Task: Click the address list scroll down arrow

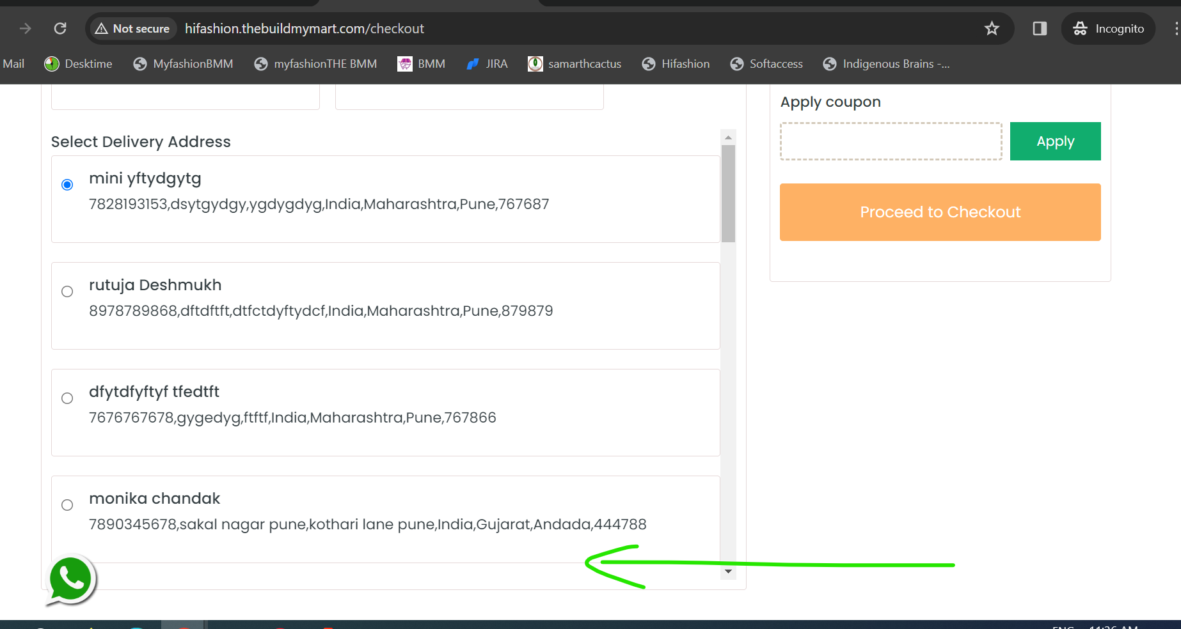Action: tap(728, 571)
